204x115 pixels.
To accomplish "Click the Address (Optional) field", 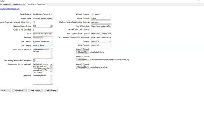I will click(101, 14).
